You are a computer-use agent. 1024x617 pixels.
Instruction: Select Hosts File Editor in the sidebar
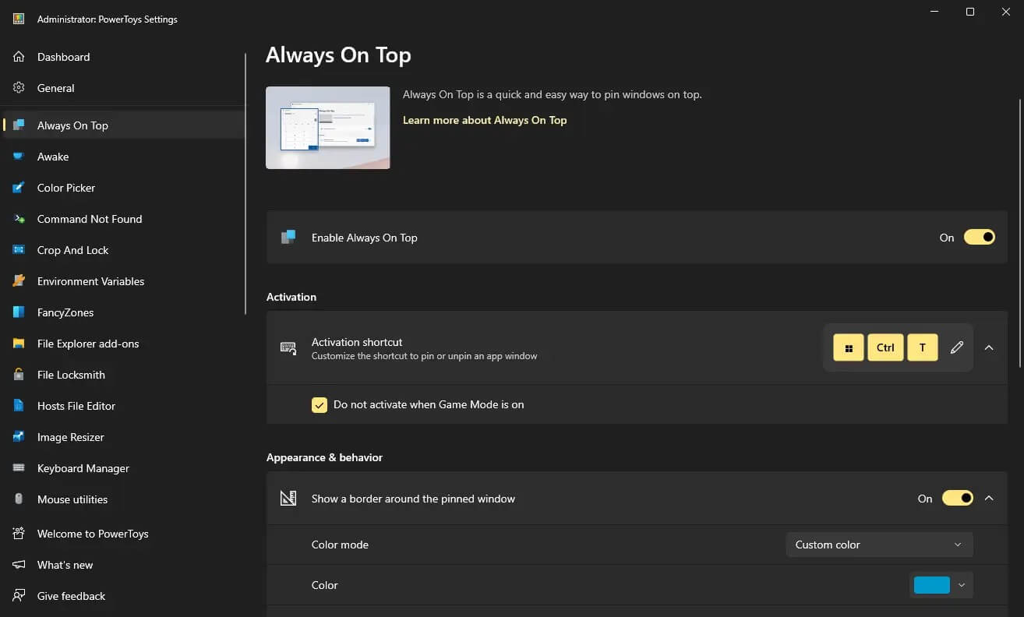click(x=124, y=406)
